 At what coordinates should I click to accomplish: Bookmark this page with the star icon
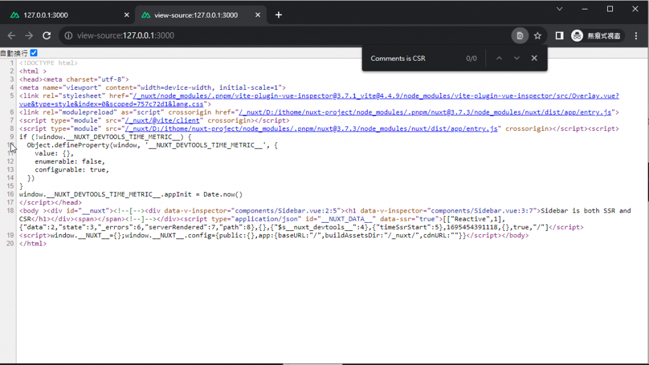[537, 35]
